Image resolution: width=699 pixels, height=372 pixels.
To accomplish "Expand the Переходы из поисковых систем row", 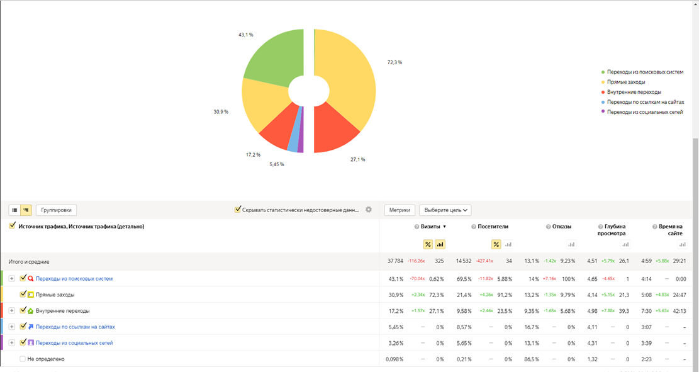I will click(x=11, y=278).
